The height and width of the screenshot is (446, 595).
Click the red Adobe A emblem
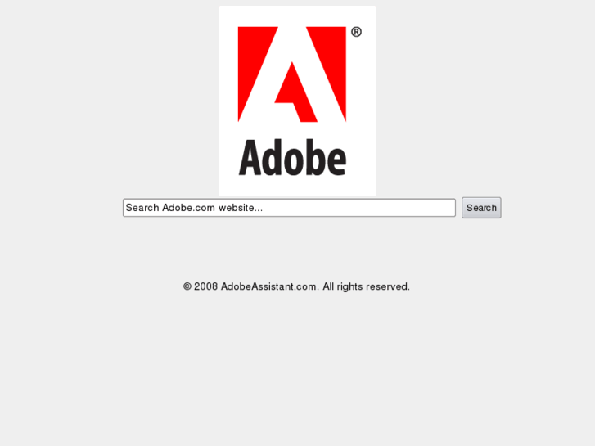292,74
